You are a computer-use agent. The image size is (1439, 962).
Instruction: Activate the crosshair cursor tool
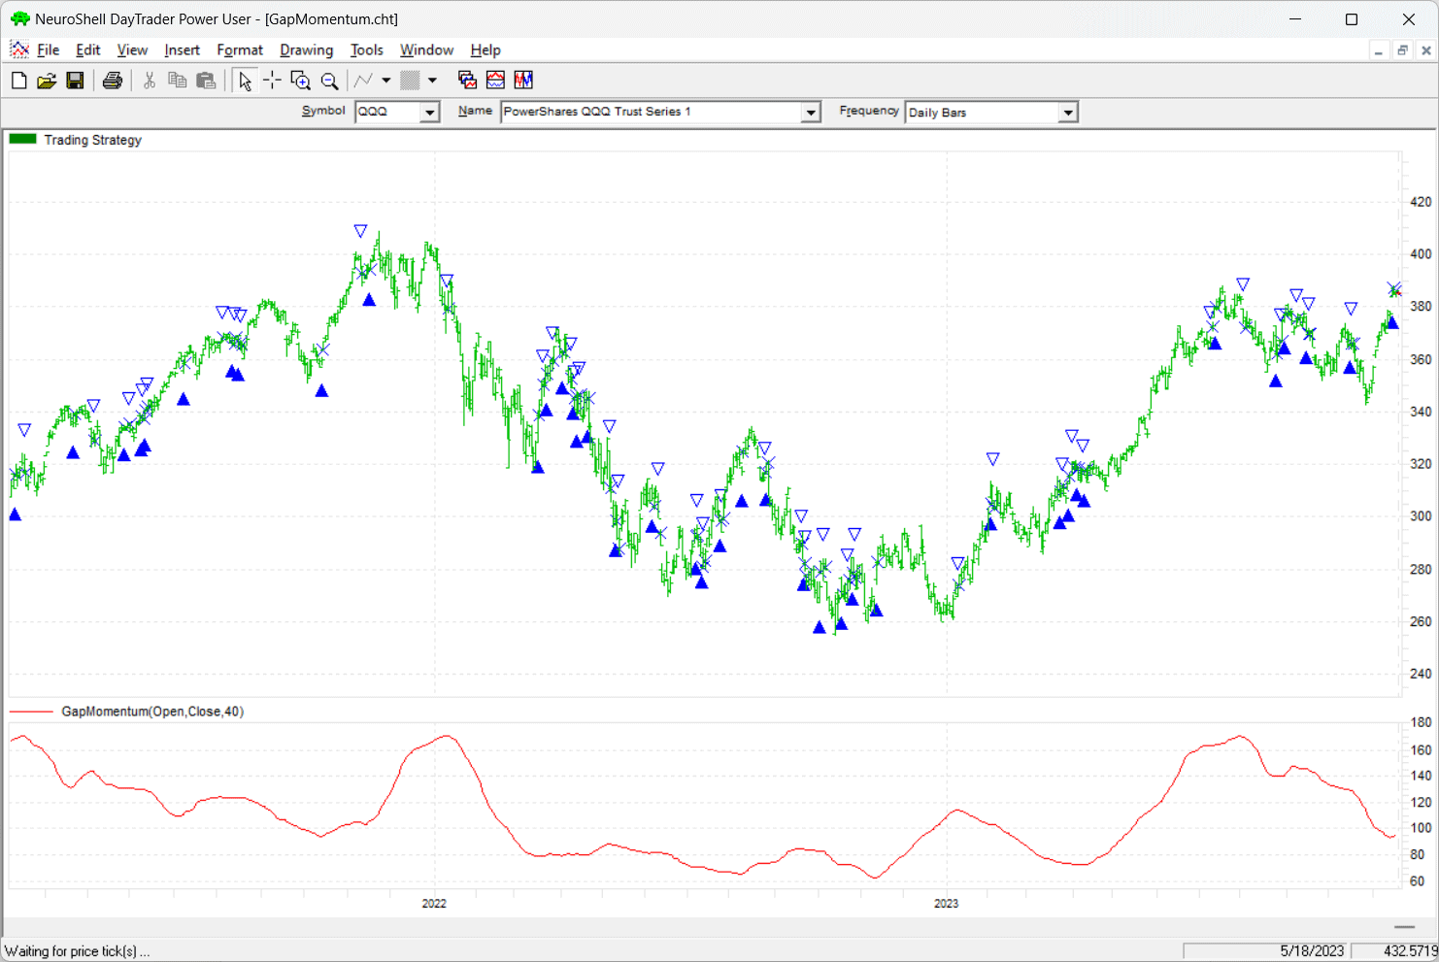coord(273,81)
